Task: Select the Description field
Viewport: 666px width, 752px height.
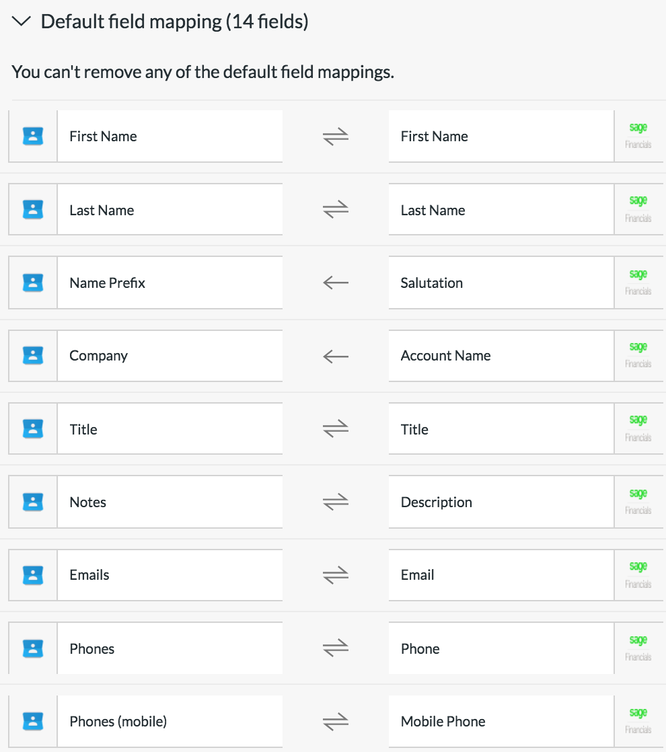Action: pos(501,502)
